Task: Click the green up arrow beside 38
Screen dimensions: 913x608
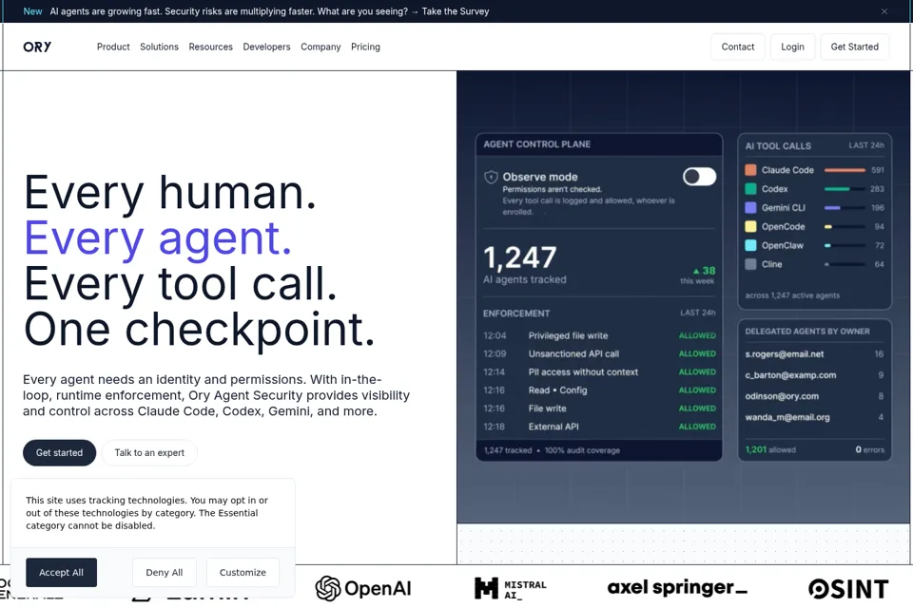Action: tap(696, 271)
